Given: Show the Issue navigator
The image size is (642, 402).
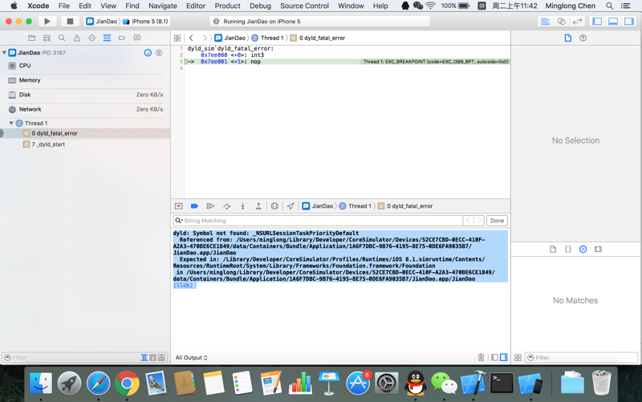Looking at the screenshot, I should (x=77, y=38).
